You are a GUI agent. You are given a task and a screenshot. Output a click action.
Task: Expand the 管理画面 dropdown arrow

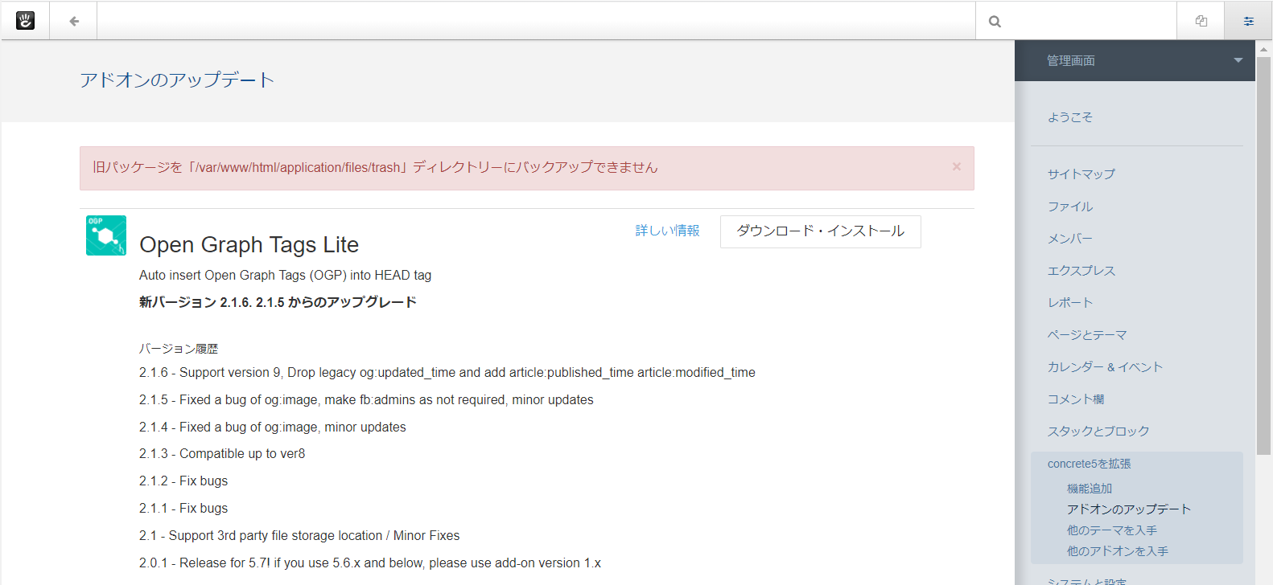(x=1238, y=60)
